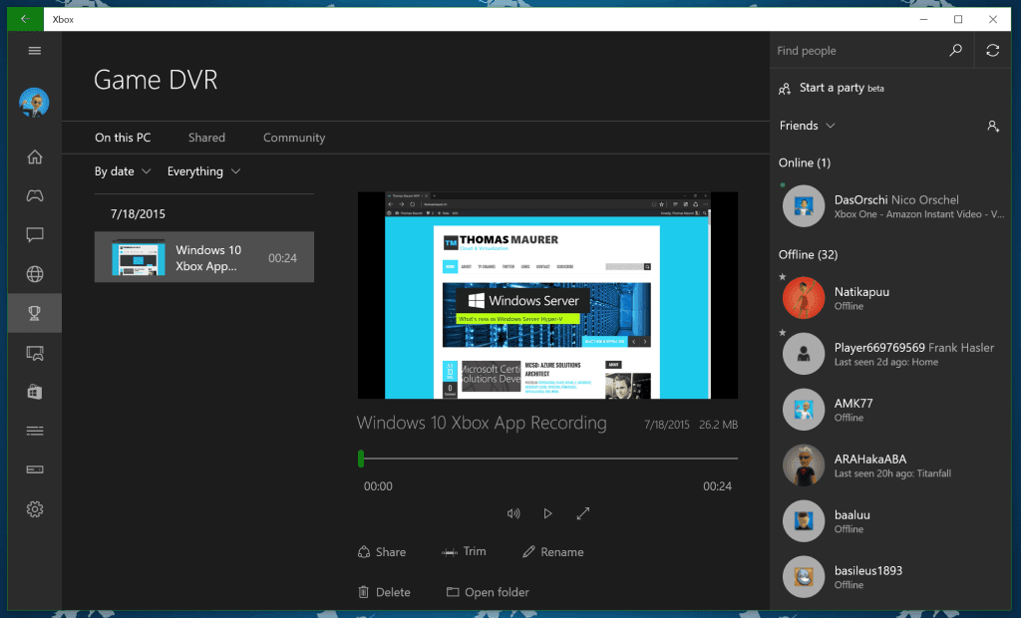The image size is (1021, 618).
Task: Switch to the On this PC tab
Action: [123, 138]
